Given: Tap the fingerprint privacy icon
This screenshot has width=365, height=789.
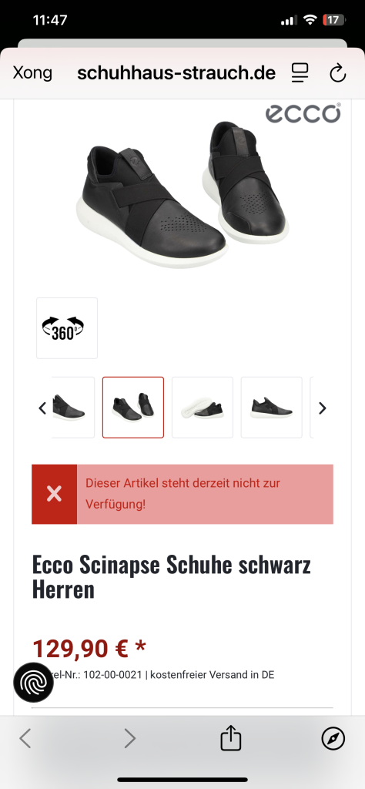Looking at the screenshot, I should click(x=33, y=683).
